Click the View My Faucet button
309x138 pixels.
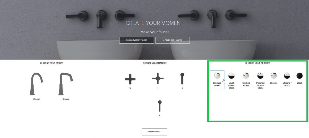[x=154, y=132]
